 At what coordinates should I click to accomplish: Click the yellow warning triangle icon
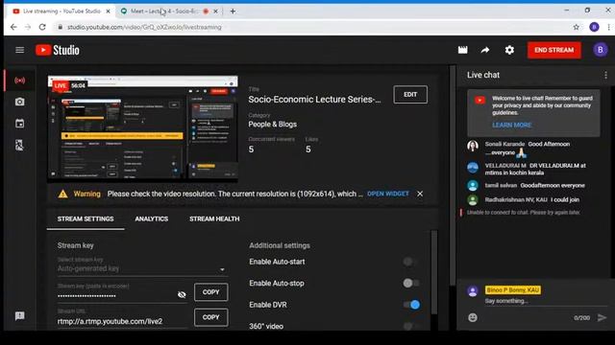click(x=62, y=194)
